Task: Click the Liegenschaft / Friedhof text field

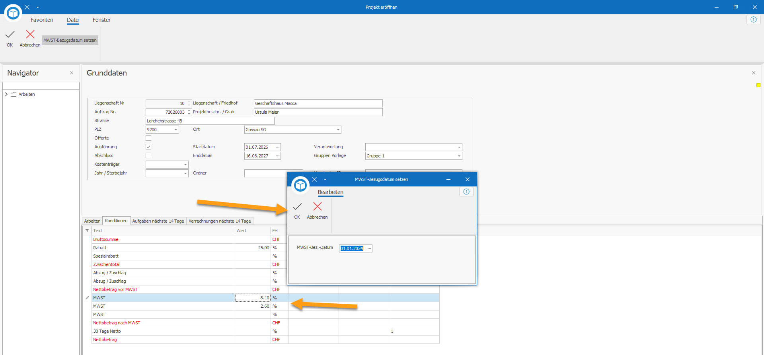Action: pyautogui.click(x=318, y=103)
